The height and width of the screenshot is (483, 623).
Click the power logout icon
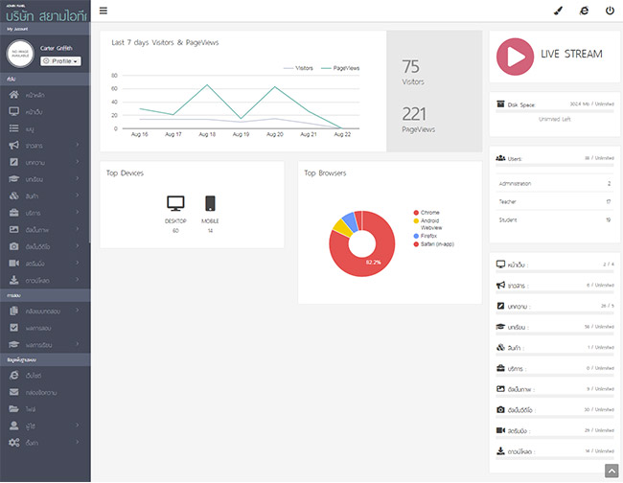(610, 11)
